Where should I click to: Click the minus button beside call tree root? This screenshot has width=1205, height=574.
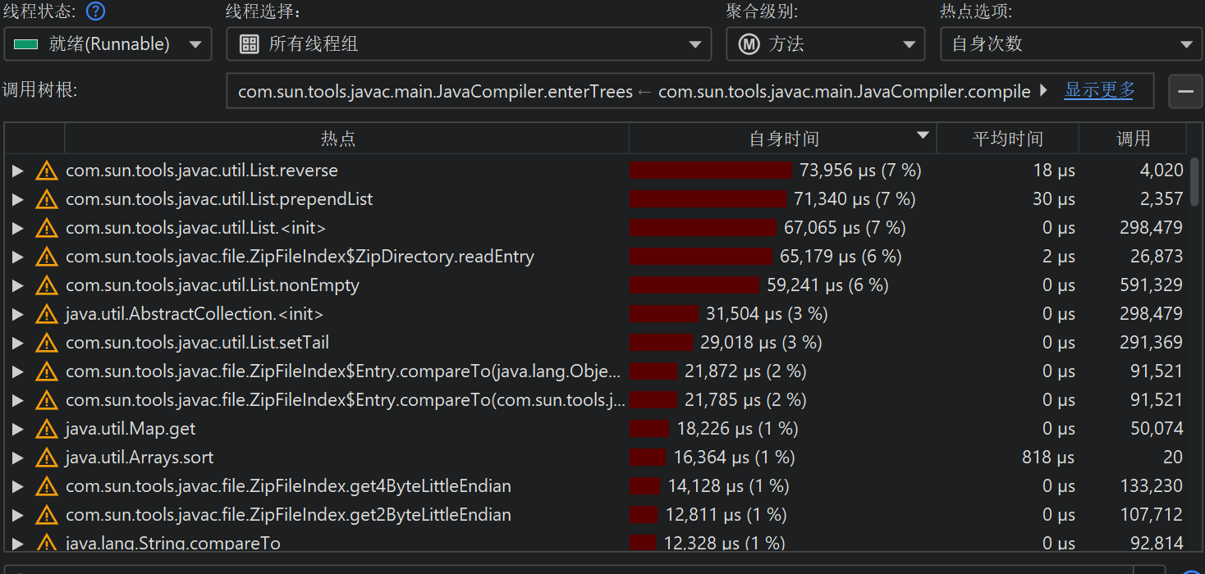(x=1184, y=91)
